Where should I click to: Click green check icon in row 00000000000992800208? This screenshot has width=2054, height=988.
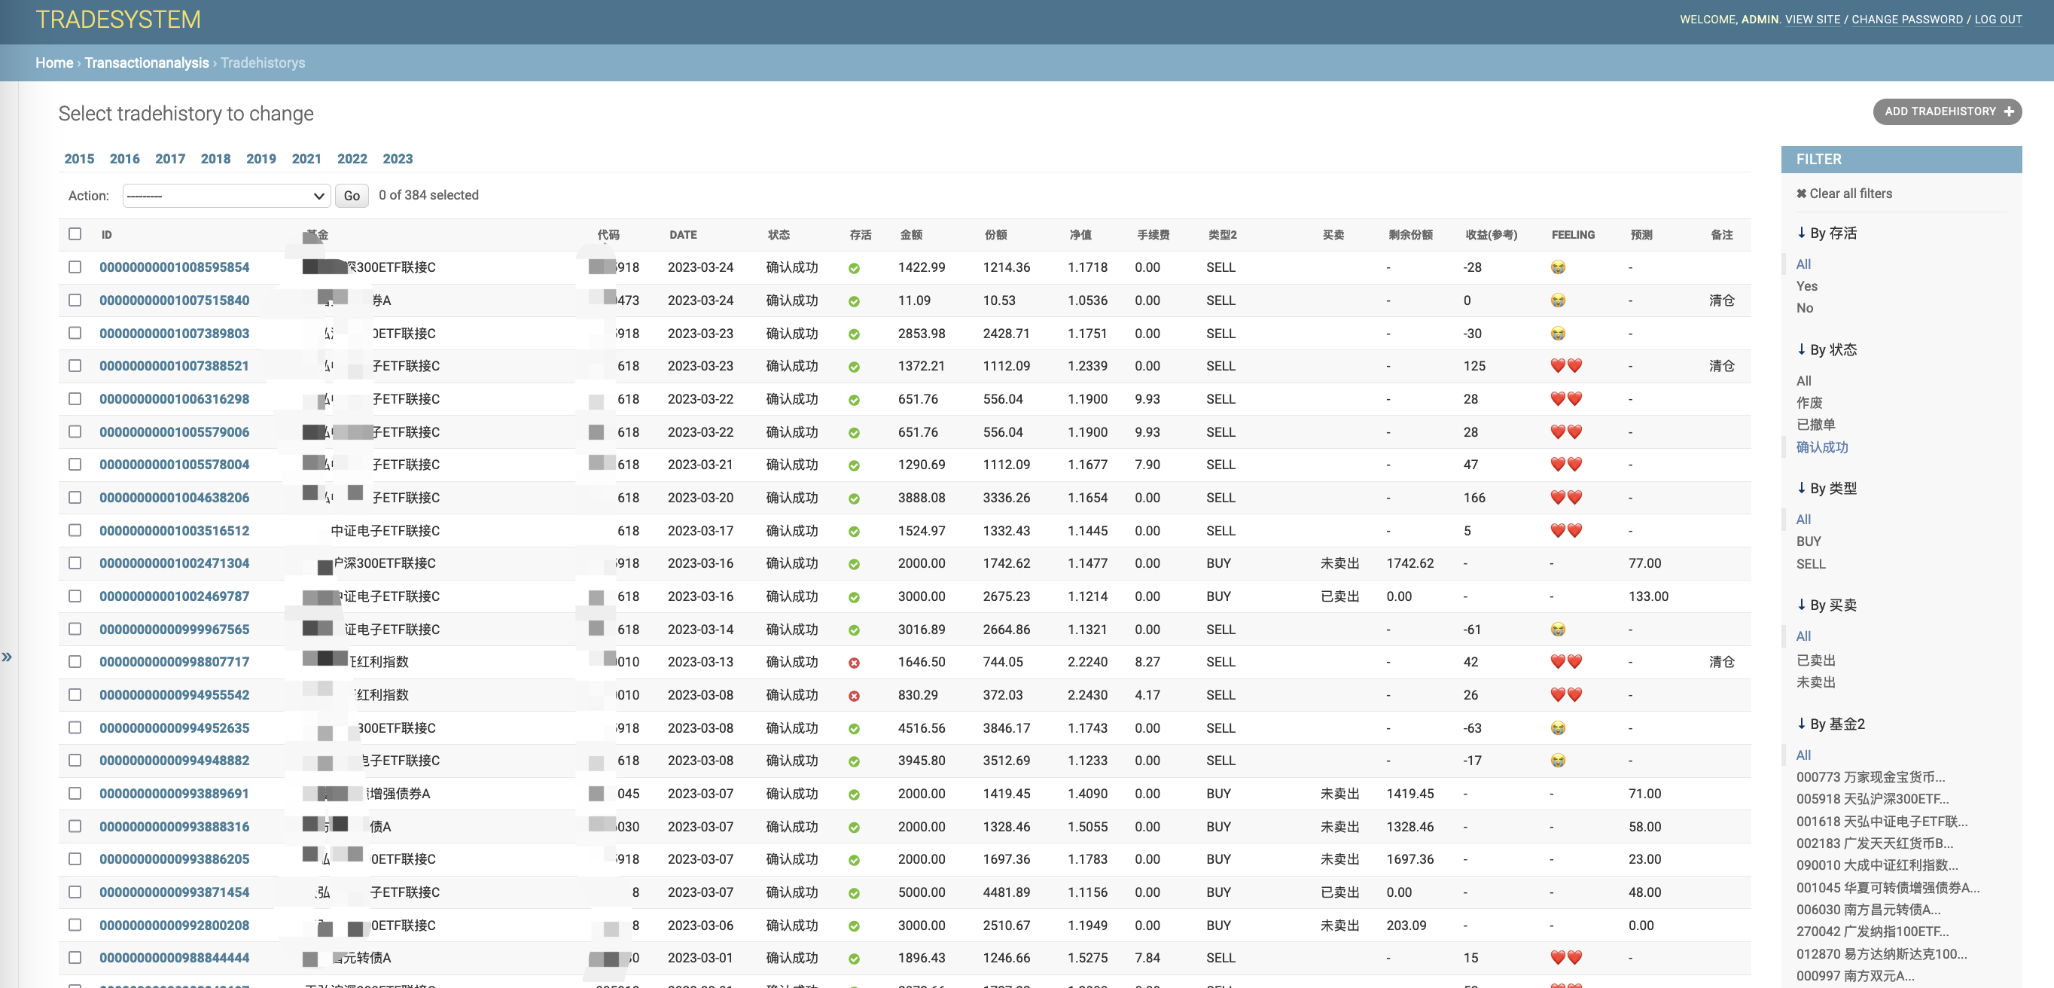854,925
